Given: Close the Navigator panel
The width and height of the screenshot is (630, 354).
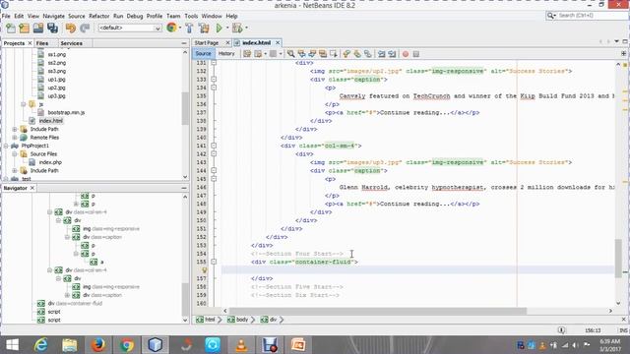Looking at the screenshot, I should (x=32, y=188).
